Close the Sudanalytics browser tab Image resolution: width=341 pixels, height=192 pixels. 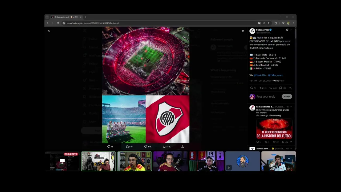click(81, 17)
